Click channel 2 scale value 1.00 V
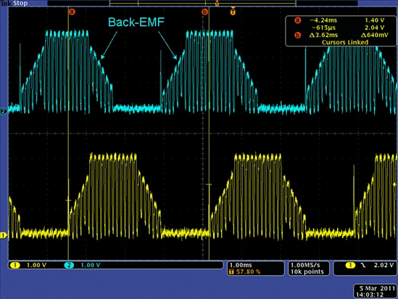398x299 pixels. (x=91, y=265)
